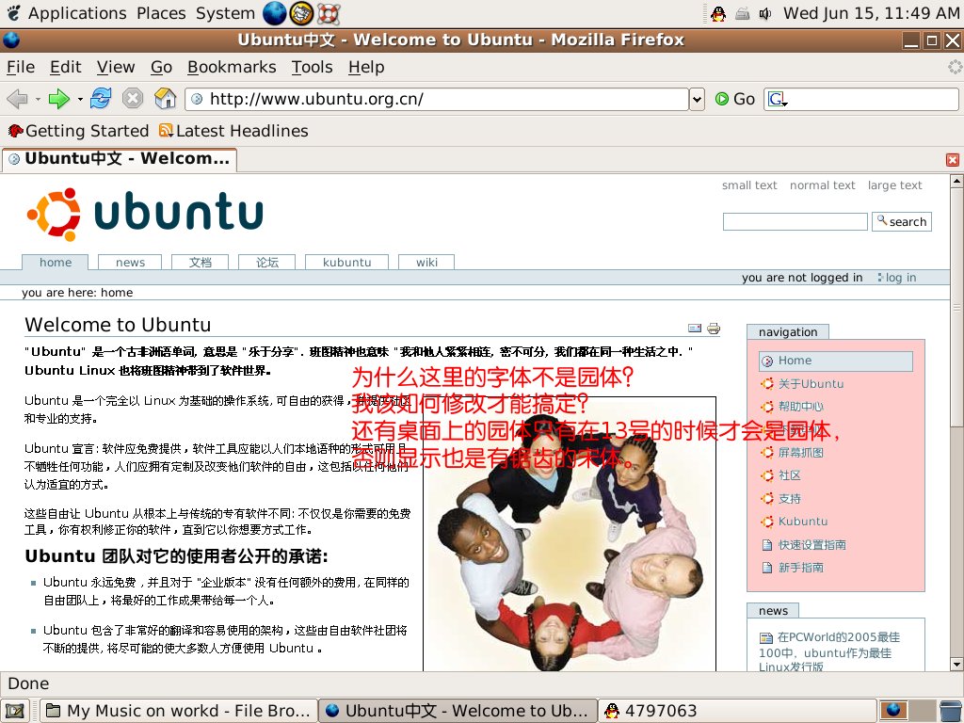964x723 pixels.
Task: Launch the web browser globe panel icon
Action: click(274, 13)
